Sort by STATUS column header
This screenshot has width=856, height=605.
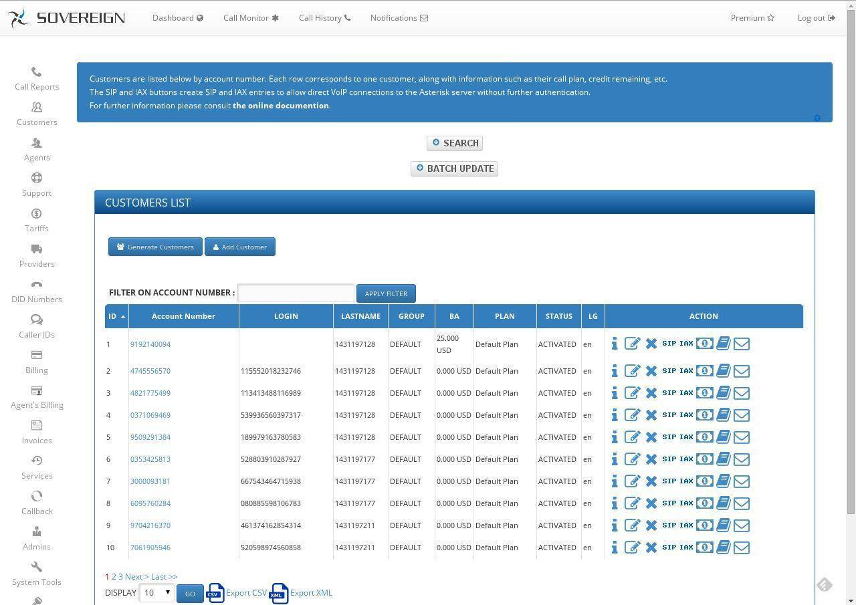(559, 316)
